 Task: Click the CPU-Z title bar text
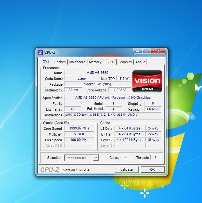pos(50,52)
